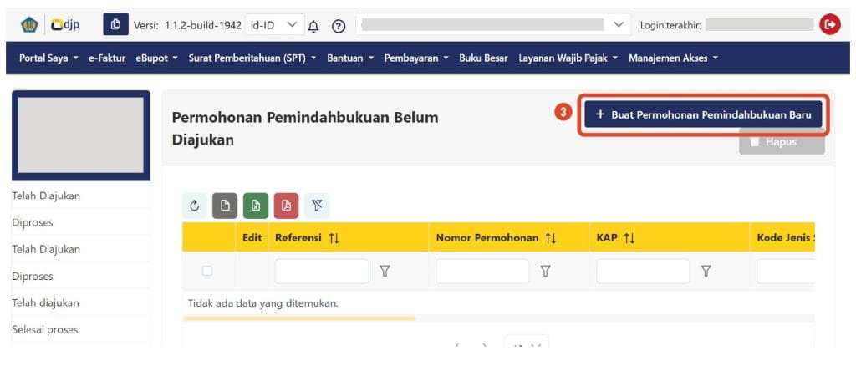Export table with red PDF icon
856x366 pixels.
pyautogui.click(x=287, y=206)
